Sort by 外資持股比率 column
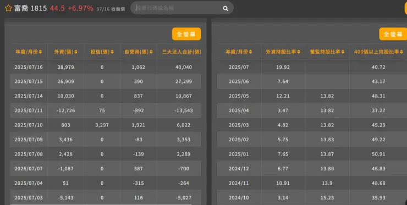Screen dimensions: 407x205 click(x=283, y=52)
